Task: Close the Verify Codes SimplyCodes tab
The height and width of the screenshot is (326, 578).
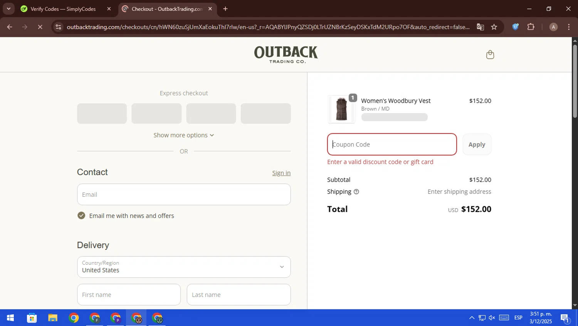Action: (x=109, y=9)
